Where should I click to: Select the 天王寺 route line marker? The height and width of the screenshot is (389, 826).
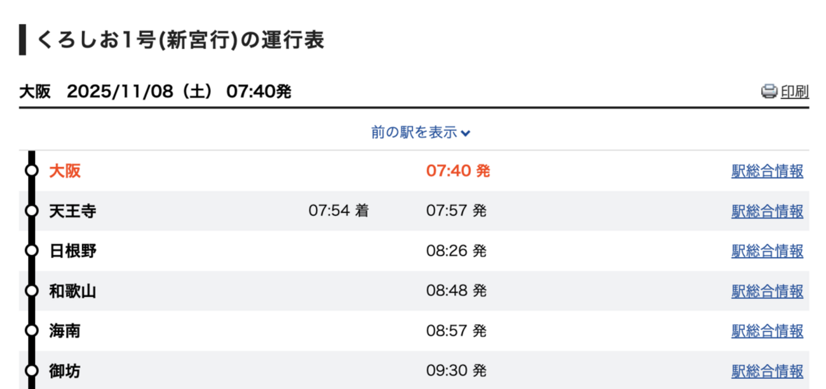click(x=31, y=211)
